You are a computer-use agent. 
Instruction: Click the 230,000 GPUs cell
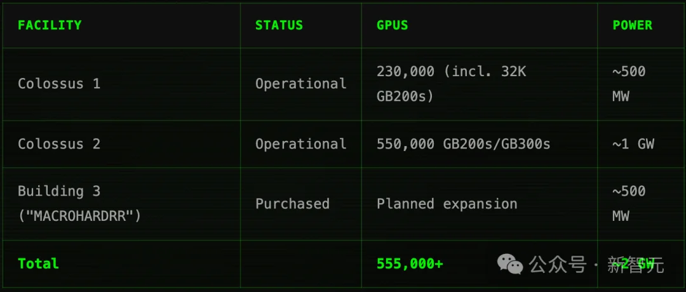(x=451, y=84)
